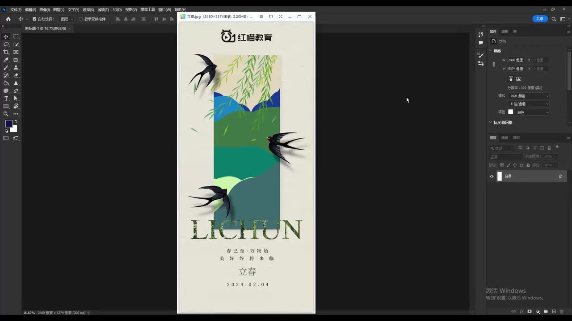Add a layer mask
Screen dimensions: 572x321
click(530, 312)
